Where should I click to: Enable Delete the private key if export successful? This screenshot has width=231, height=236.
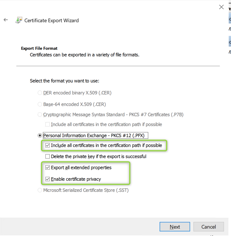pos(47,156)
